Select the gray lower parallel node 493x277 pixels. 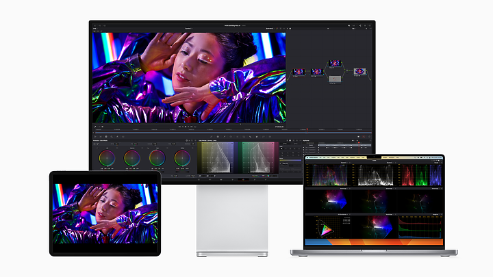[x=335, y=79]
